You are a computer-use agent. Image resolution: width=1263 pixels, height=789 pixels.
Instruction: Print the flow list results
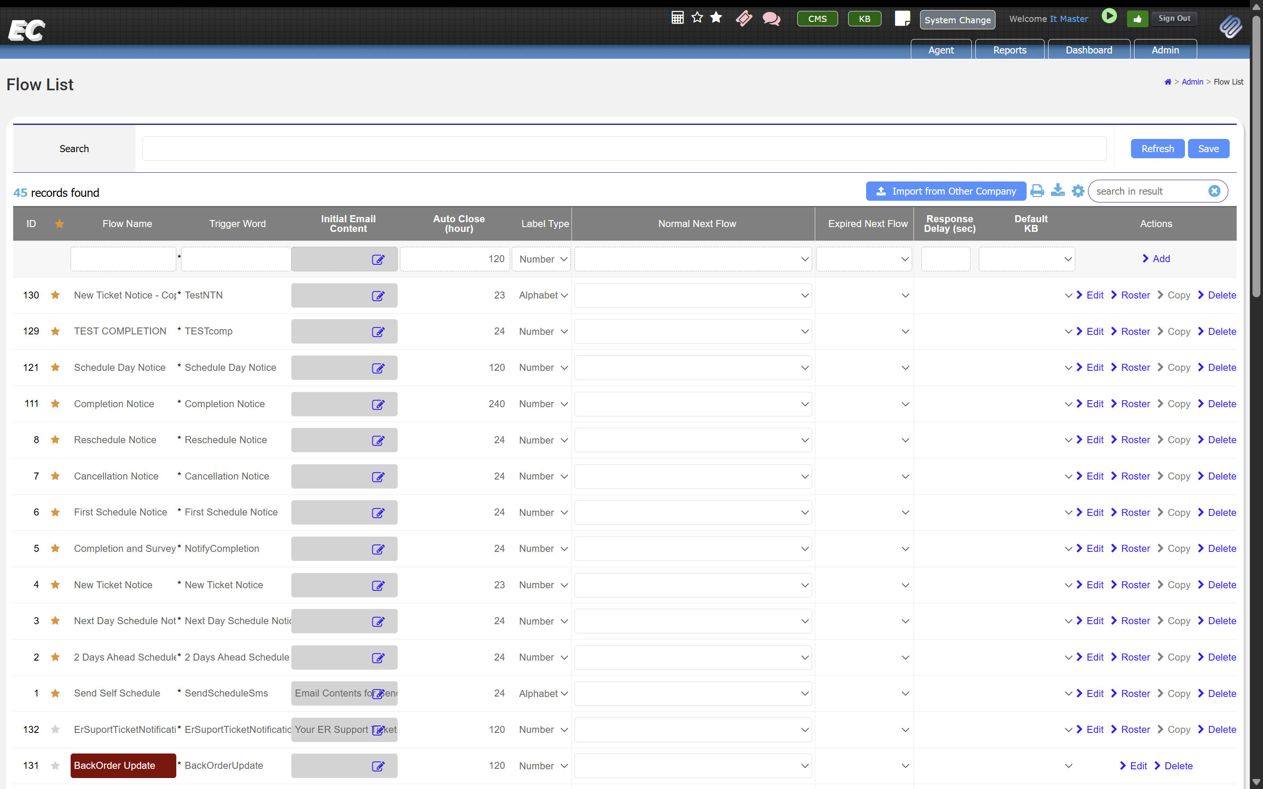tap(1038, 191)
